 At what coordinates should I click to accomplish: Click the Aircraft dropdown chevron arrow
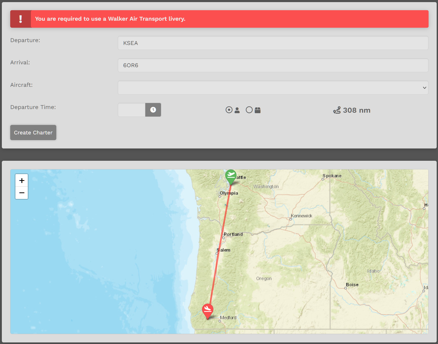click(424, 88)
